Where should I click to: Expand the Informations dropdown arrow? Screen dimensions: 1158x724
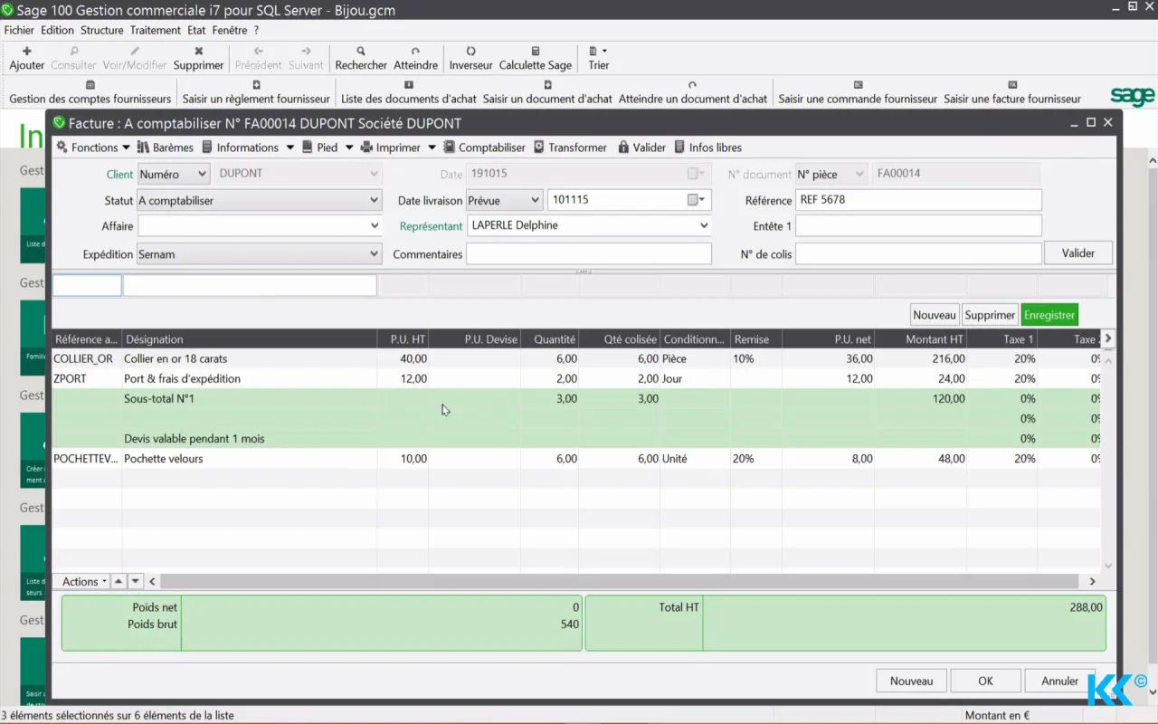tap(290, 148)
